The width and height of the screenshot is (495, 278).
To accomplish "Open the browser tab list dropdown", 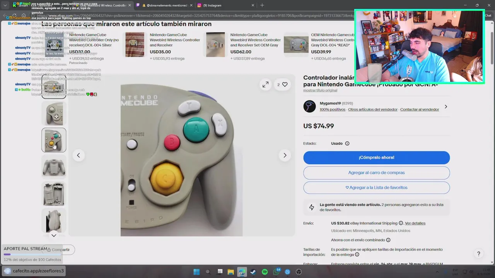I will coord(5,5).
